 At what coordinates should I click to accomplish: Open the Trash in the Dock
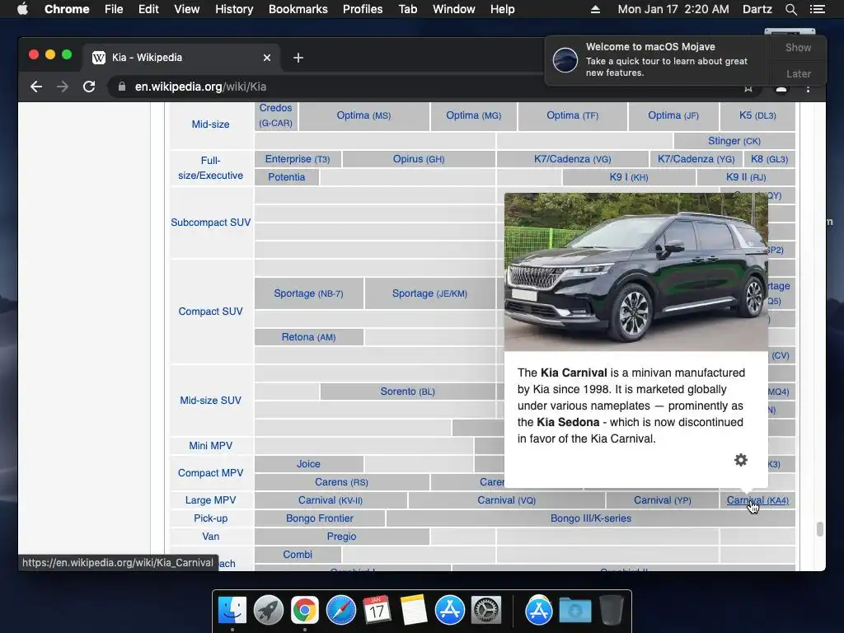[x=612, y=611]
